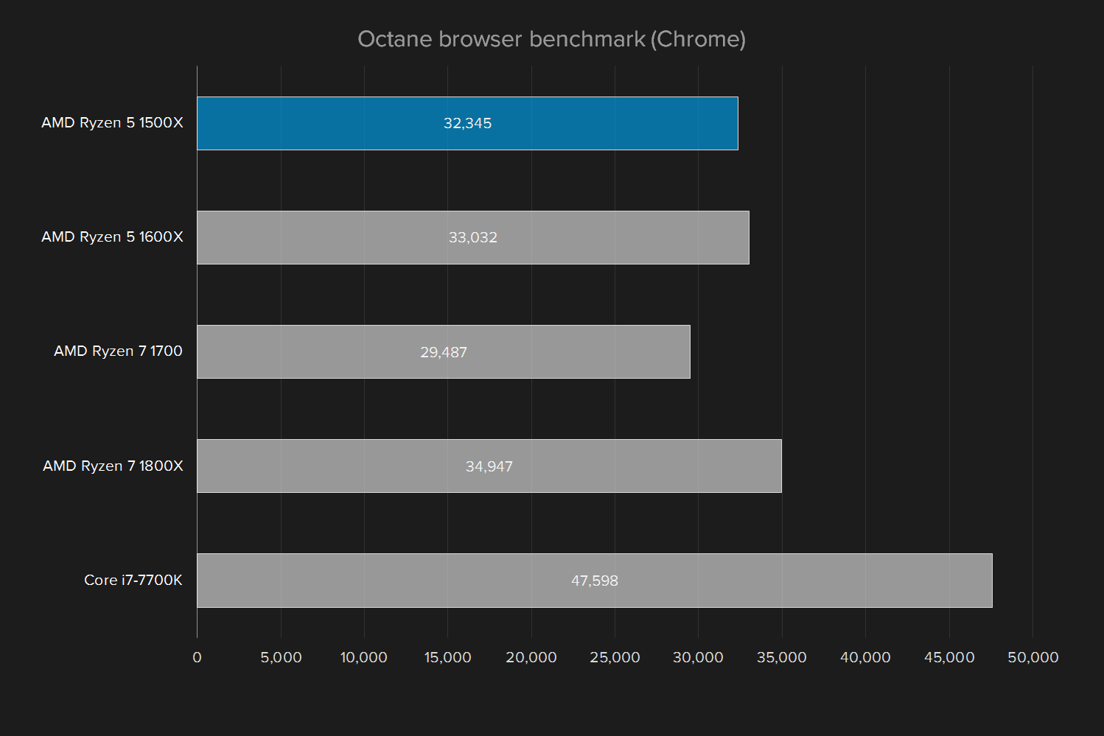The width and height of the screenshot is (1104, 736).
Task: Click the value label 32,345
Action: point(467,123)
